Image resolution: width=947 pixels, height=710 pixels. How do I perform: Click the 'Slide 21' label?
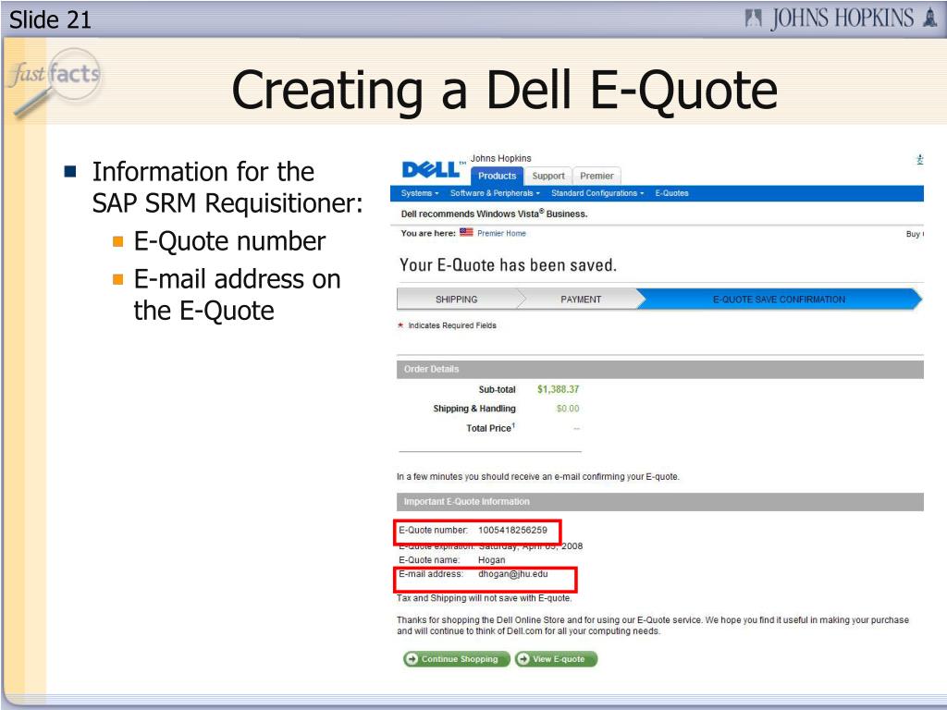click(50, 20)
